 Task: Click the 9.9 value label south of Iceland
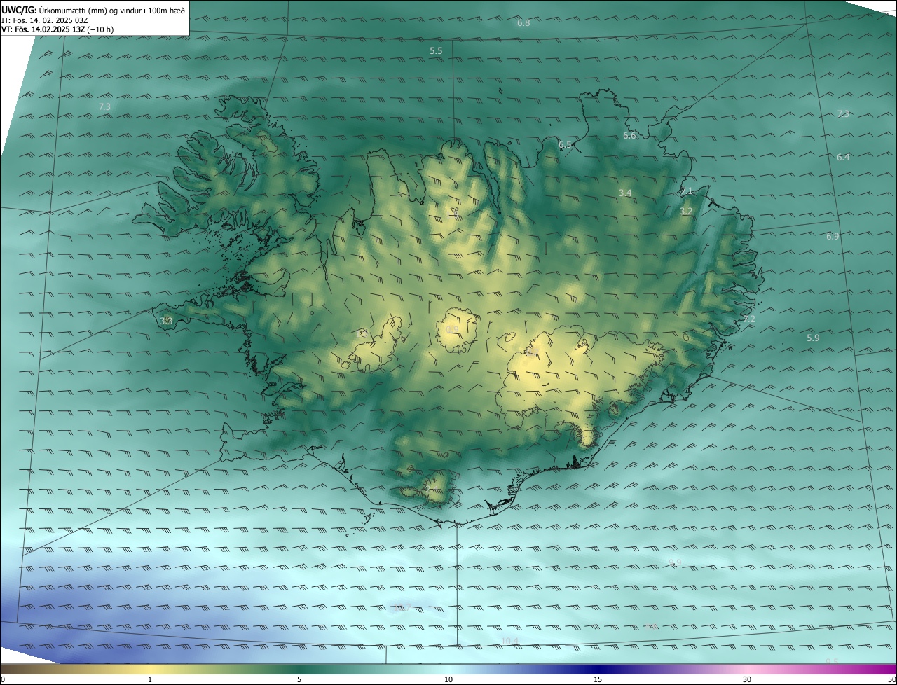click(675, 562)
